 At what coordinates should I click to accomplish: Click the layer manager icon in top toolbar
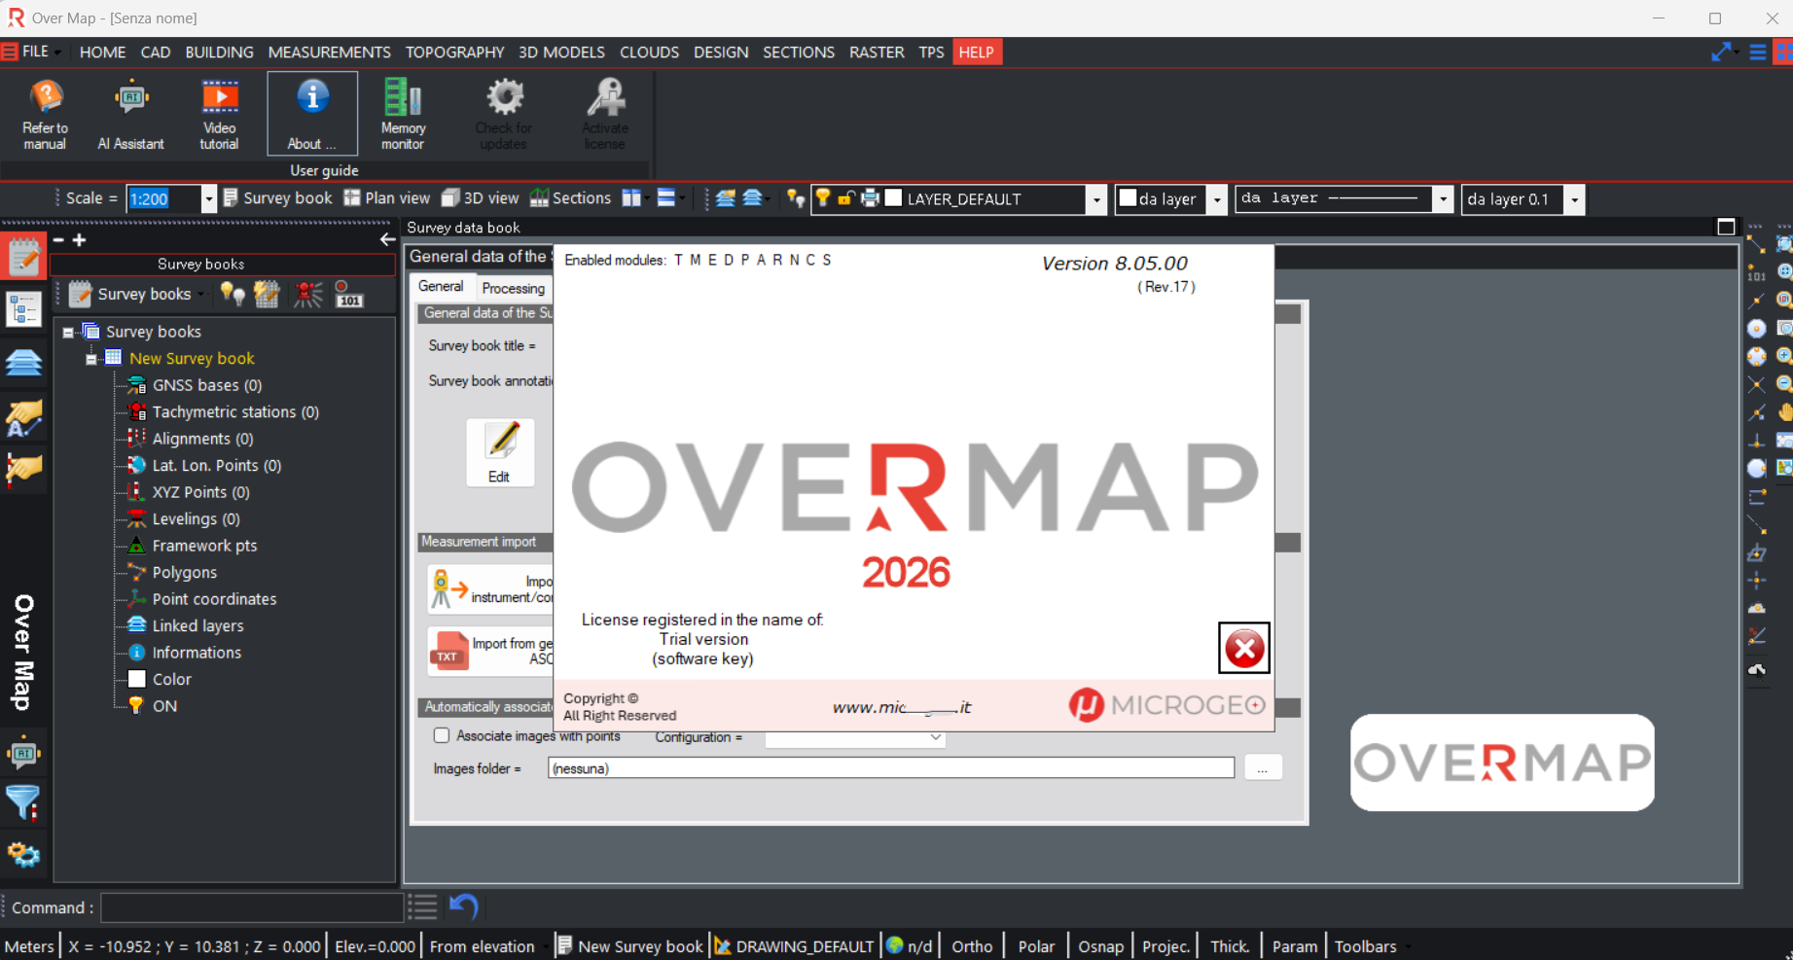(725, 198)
